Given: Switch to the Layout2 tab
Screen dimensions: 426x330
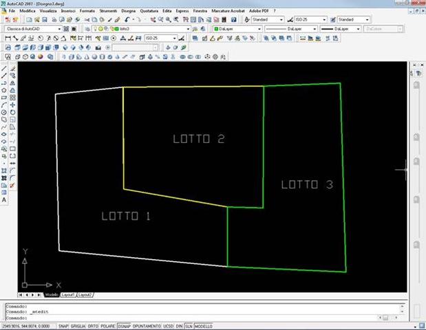Looking at the screenshot, I should (x=85, y=295).
